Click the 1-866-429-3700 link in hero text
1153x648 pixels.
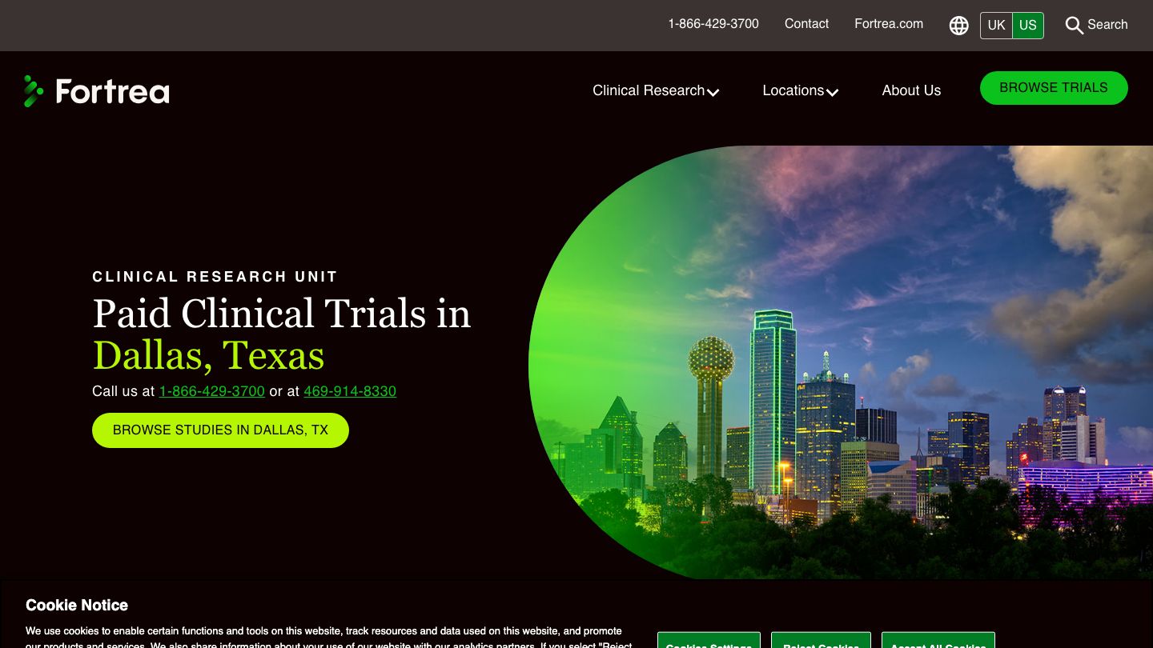pyautogui.click(x=211, y=391)
